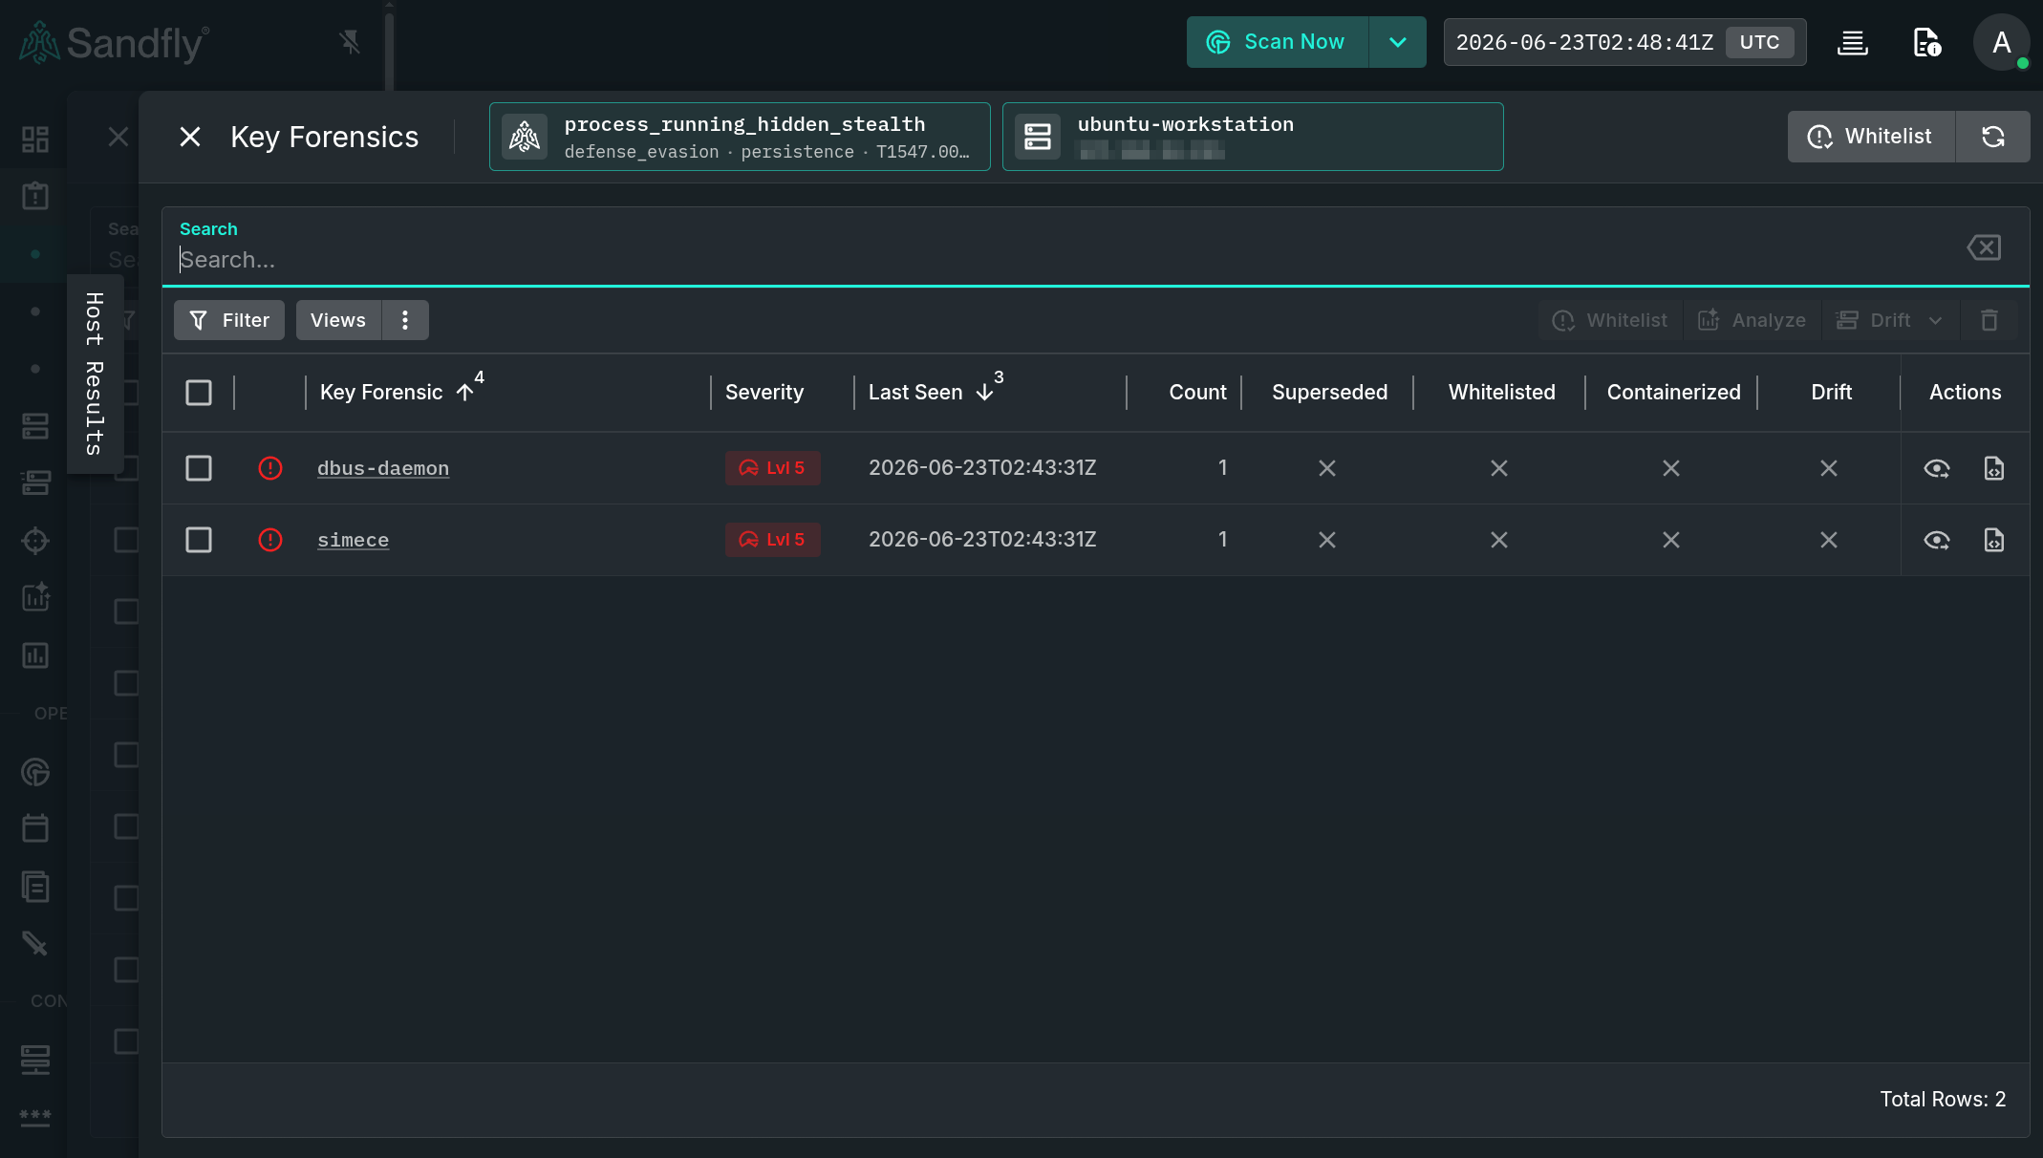This screenshot has height=1158, width=2043.
Task: Click the alert icon on simece row
Action: [x=270, y=540]
